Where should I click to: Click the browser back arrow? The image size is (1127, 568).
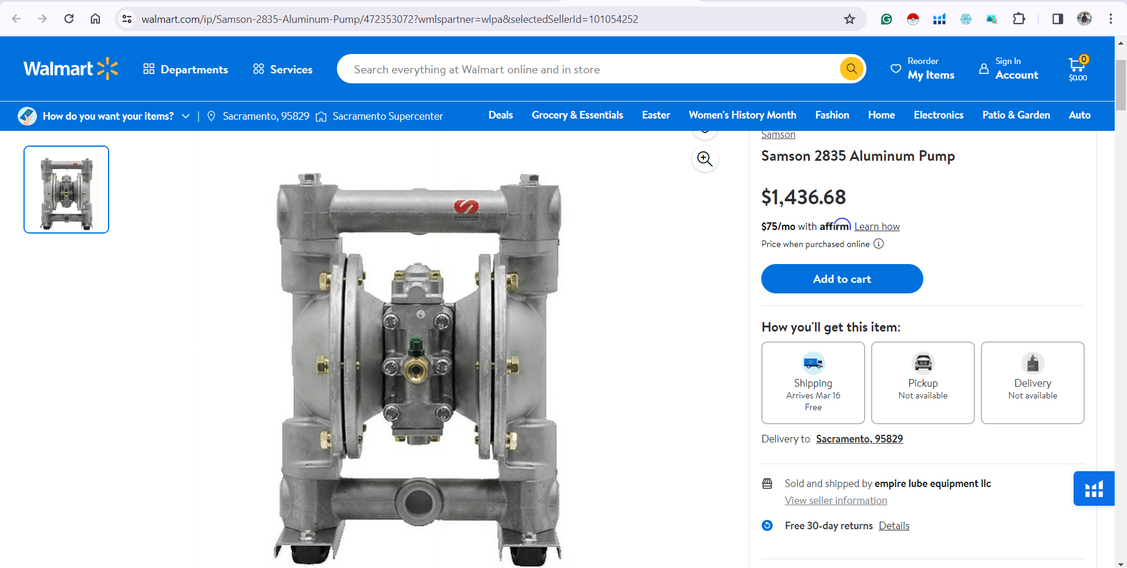point(16,19)
